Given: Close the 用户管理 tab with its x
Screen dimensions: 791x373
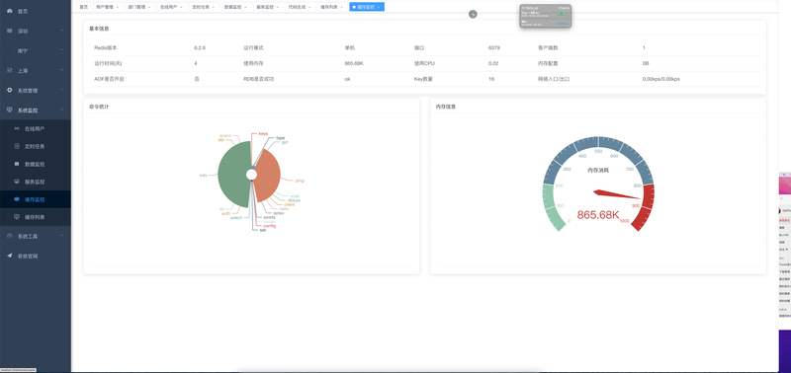Looking at the screenshot, I should tap(118, 7).
